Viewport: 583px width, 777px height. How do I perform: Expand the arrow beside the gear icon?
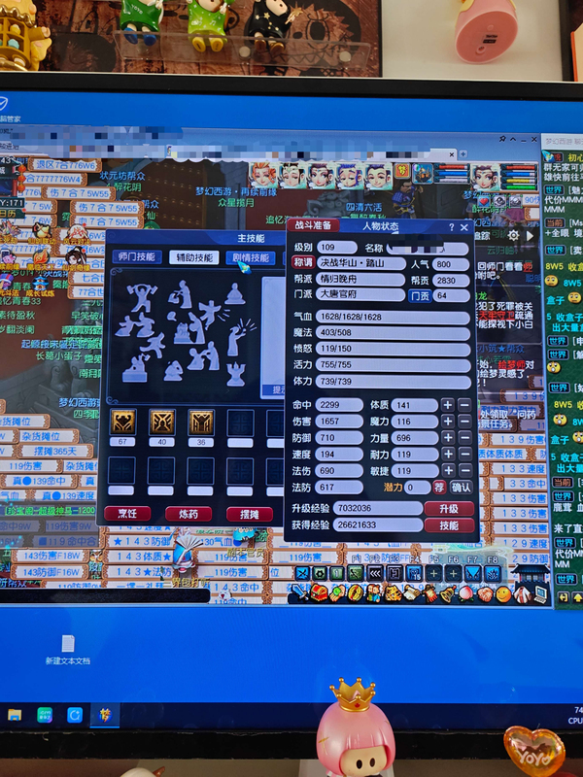click(x=530, y=236)
